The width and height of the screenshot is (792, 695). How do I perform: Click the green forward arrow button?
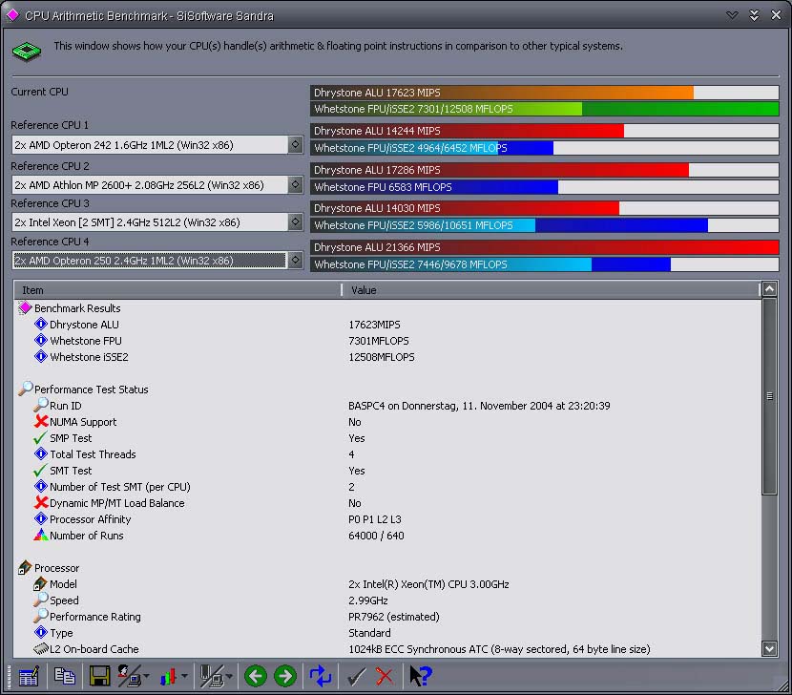point(285,676)
